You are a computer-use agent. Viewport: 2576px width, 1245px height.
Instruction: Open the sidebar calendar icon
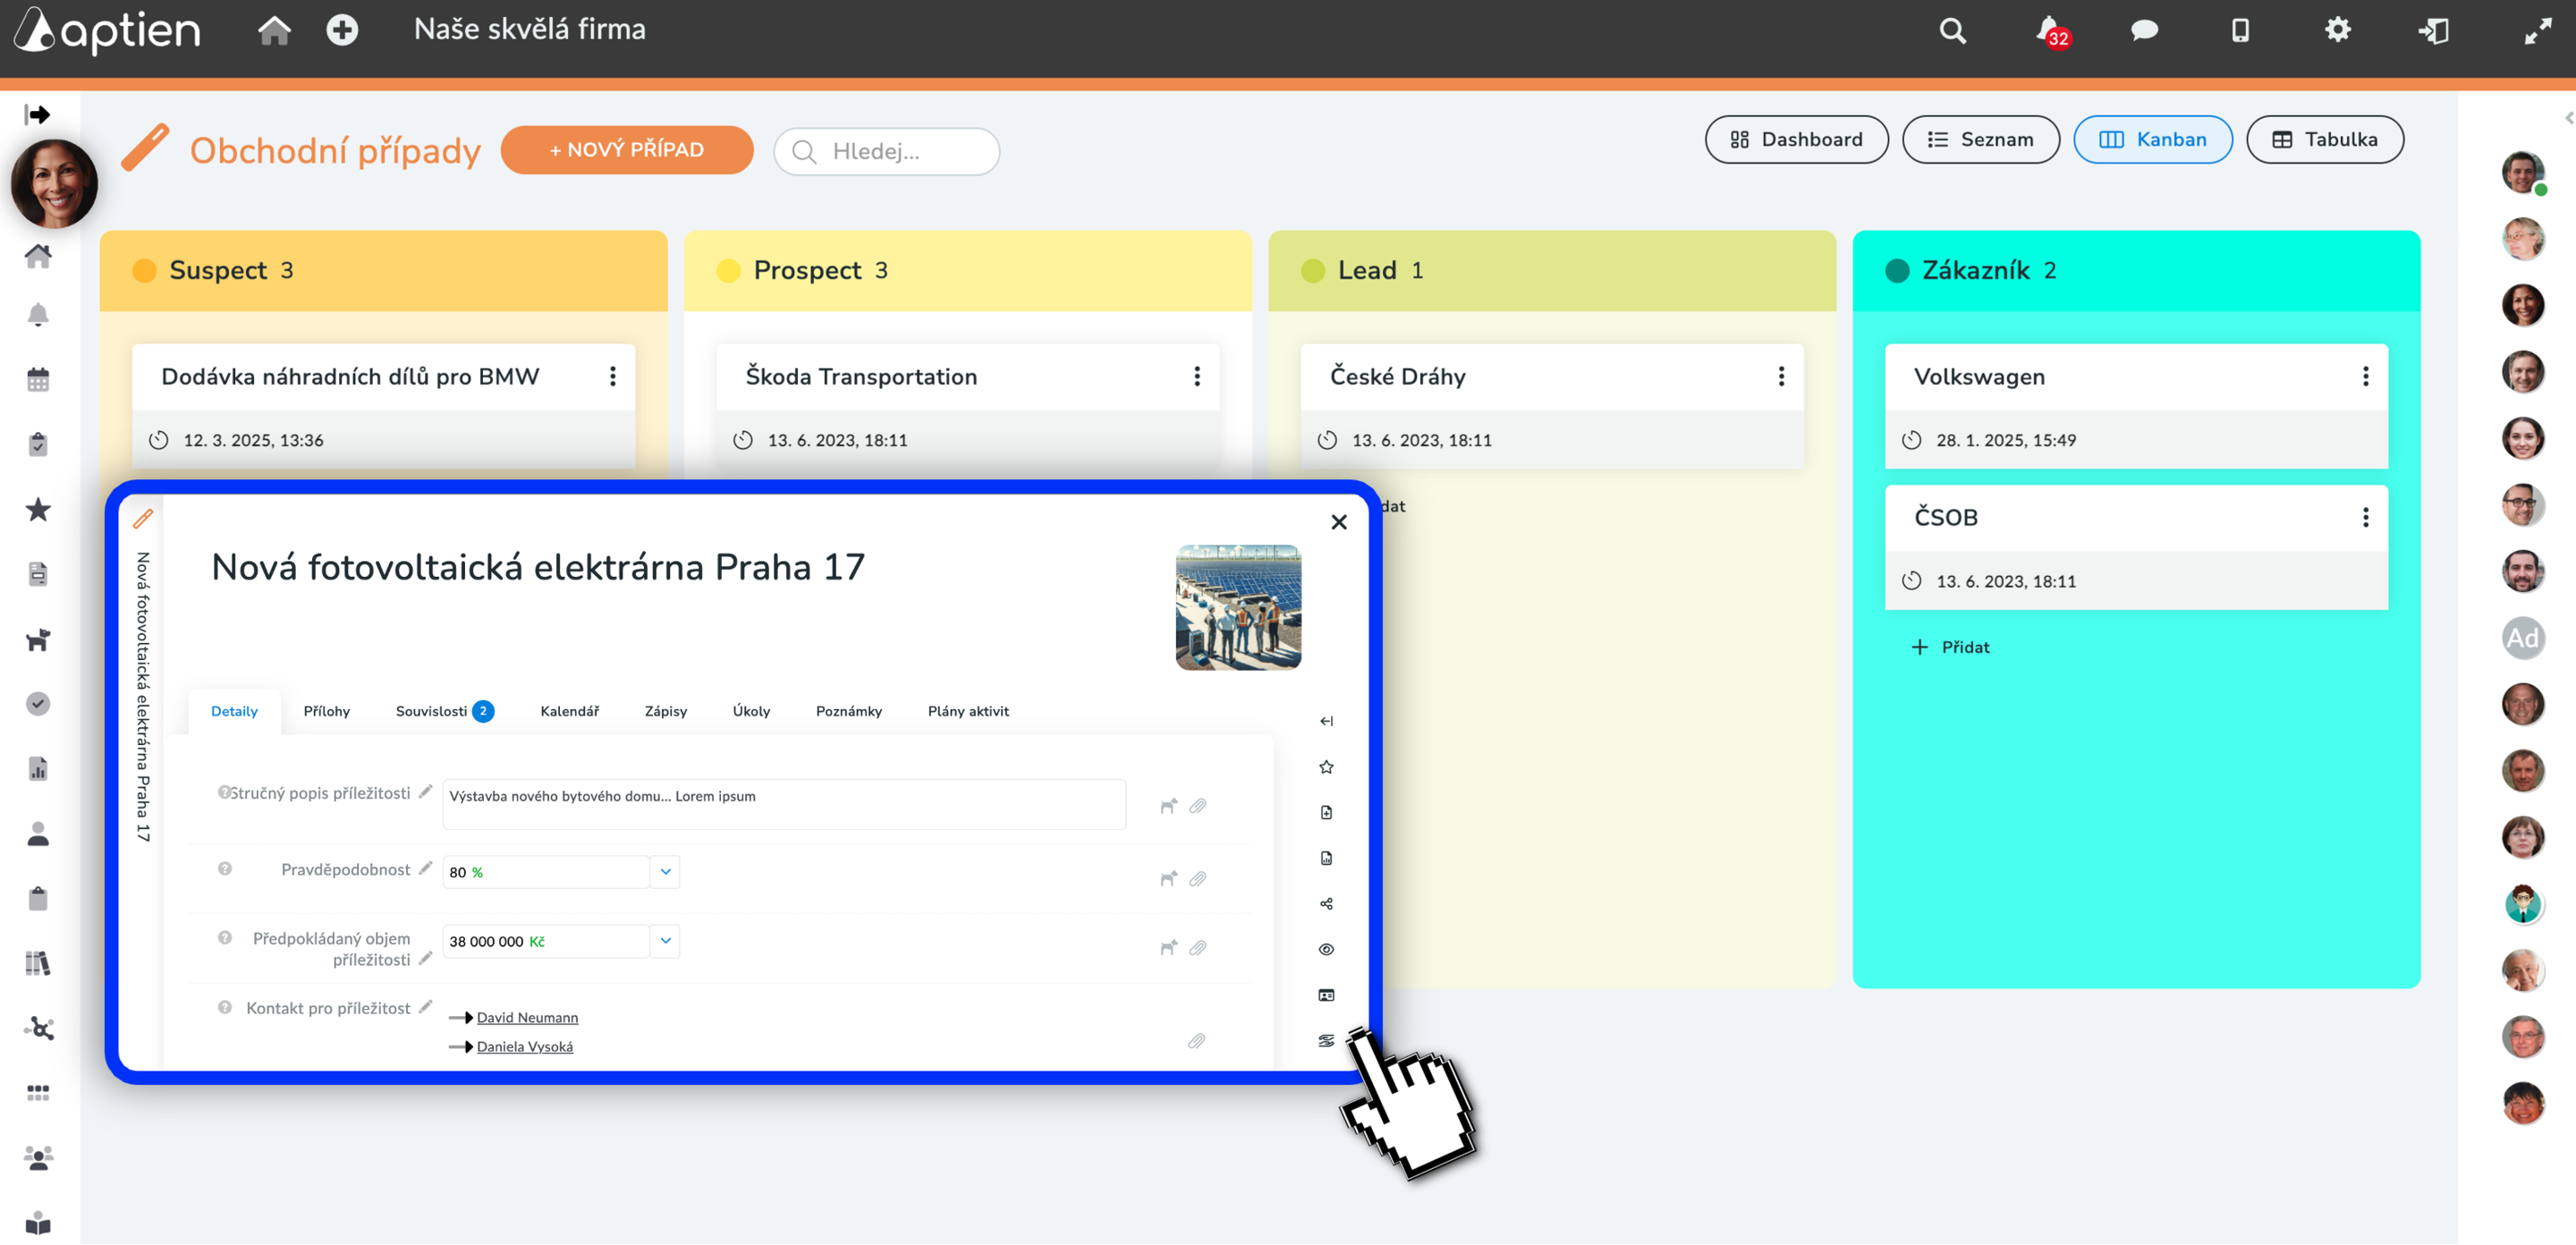tap(38, 380)
